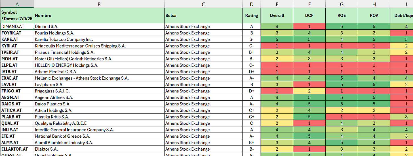Screen dimensions: 413x156
Task: Click Motor Oil (Hellas) Corinth Refineries cell
Action: 99,59
